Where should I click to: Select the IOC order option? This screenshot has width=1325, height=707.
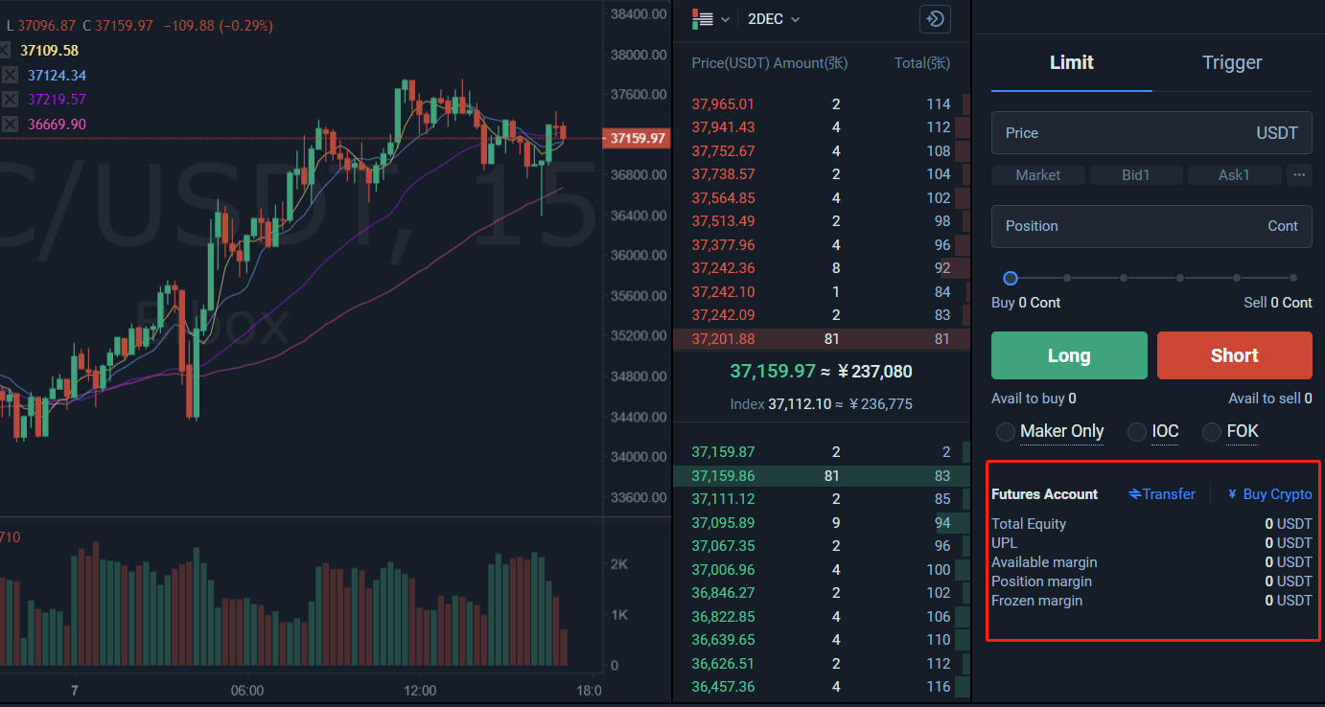click(1137, 432)
